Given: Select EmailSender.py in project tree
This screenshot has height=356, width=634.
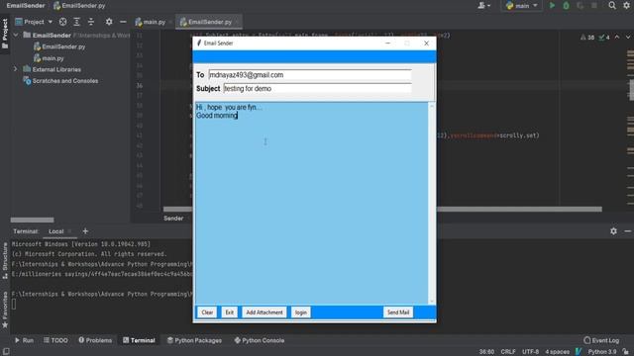Looking at the screenshot, I should pyautogui.click(x=59, y=46).
